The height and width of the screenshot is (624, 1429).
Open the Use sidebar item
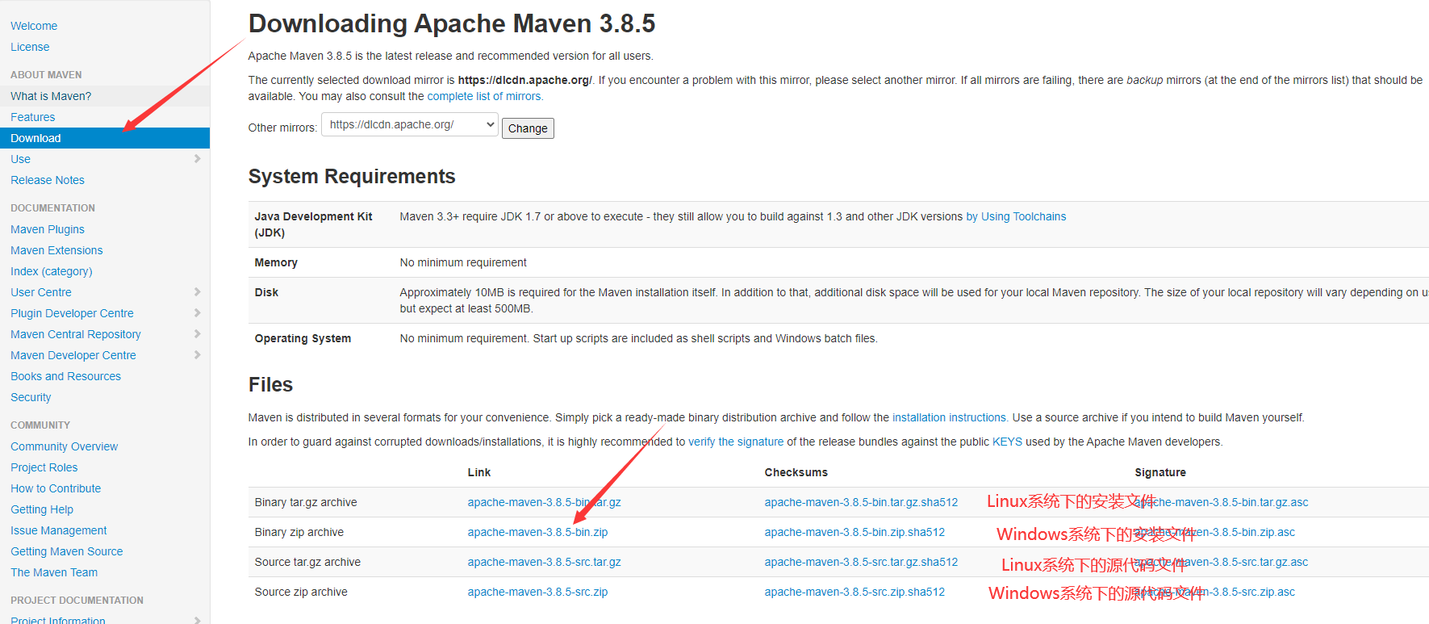click(x=20, y=159)
